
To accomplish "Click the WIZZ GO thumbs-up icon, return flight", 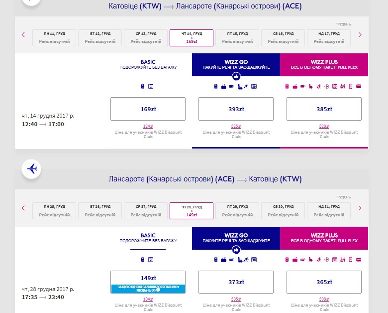I will [x=236, y=249].
